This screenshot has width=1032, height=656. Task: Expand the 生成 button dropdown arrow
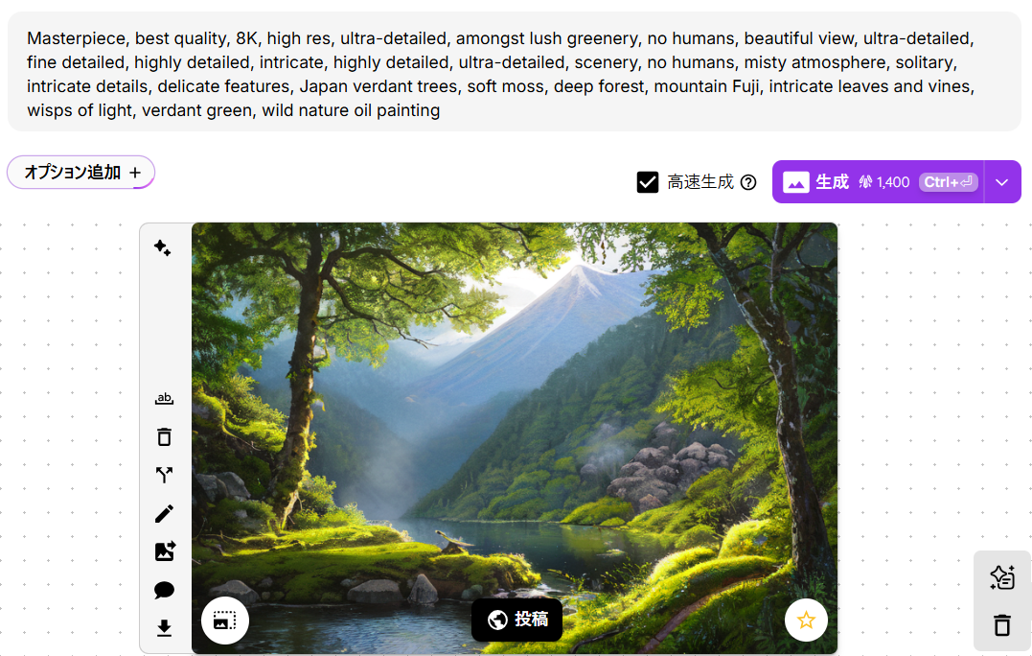click(x=1001, y=182)
